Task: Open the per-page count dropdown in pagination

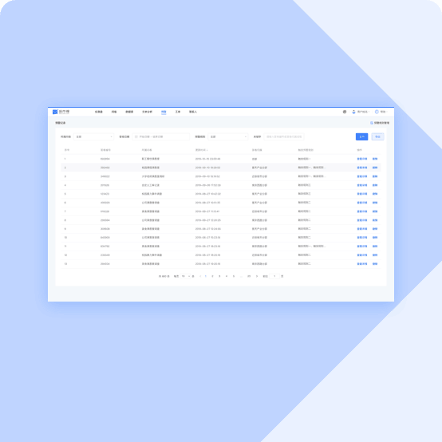Action: 186,276
